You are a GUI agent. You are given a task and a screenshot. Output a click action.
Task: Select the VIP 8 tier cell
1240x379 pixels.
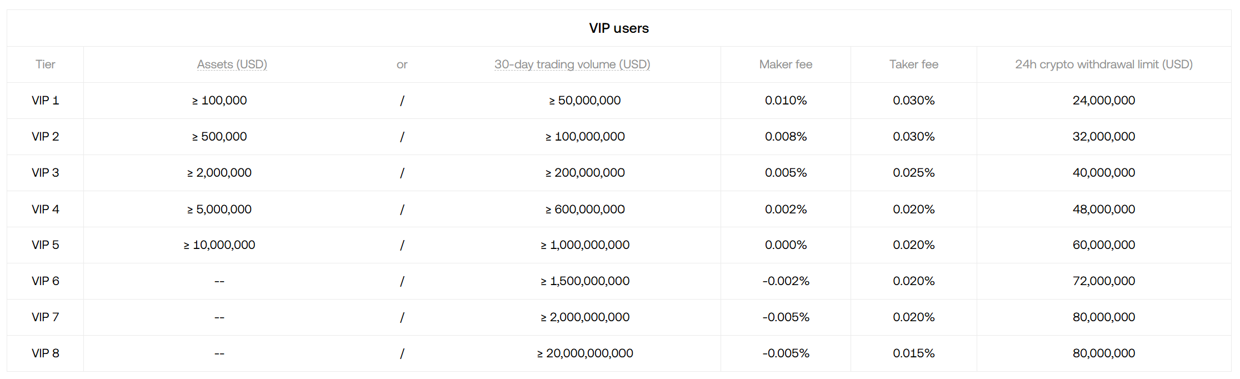click(45, 353)
